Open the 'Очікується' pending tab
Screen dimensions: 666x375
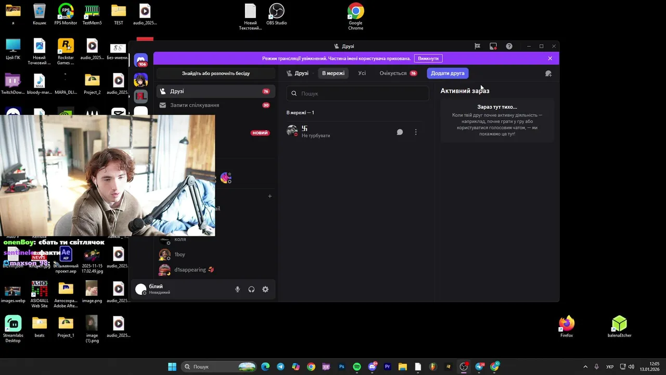tap(398, 73)
